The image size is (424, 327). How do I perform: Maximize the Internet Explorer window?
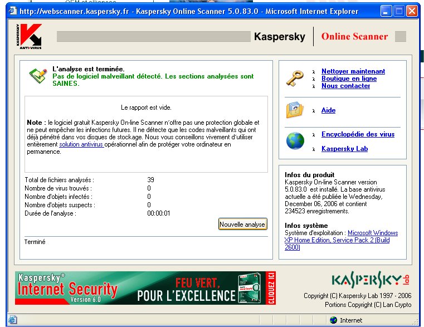(399, 11)
